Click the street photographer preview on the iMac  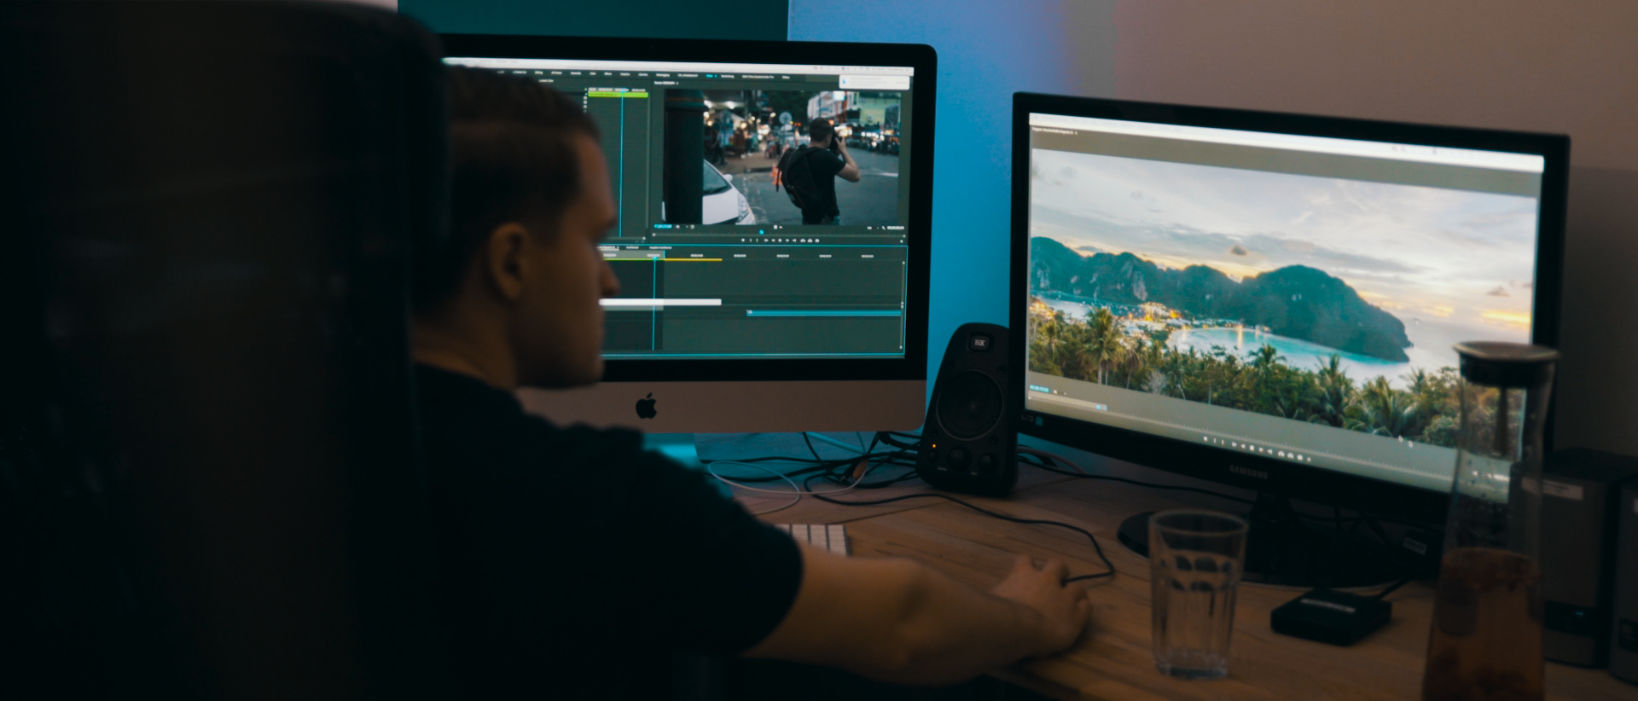782,157
